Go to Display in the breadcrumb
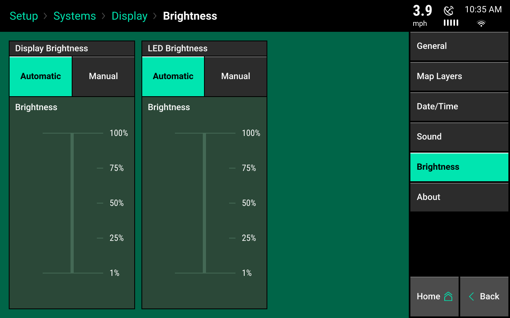 coord(129,16)
